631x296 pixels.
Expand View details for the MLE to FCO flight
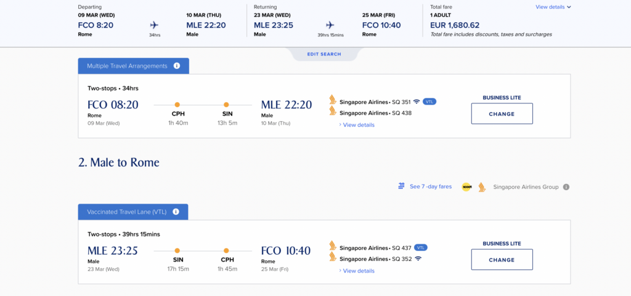coord(358,271)
